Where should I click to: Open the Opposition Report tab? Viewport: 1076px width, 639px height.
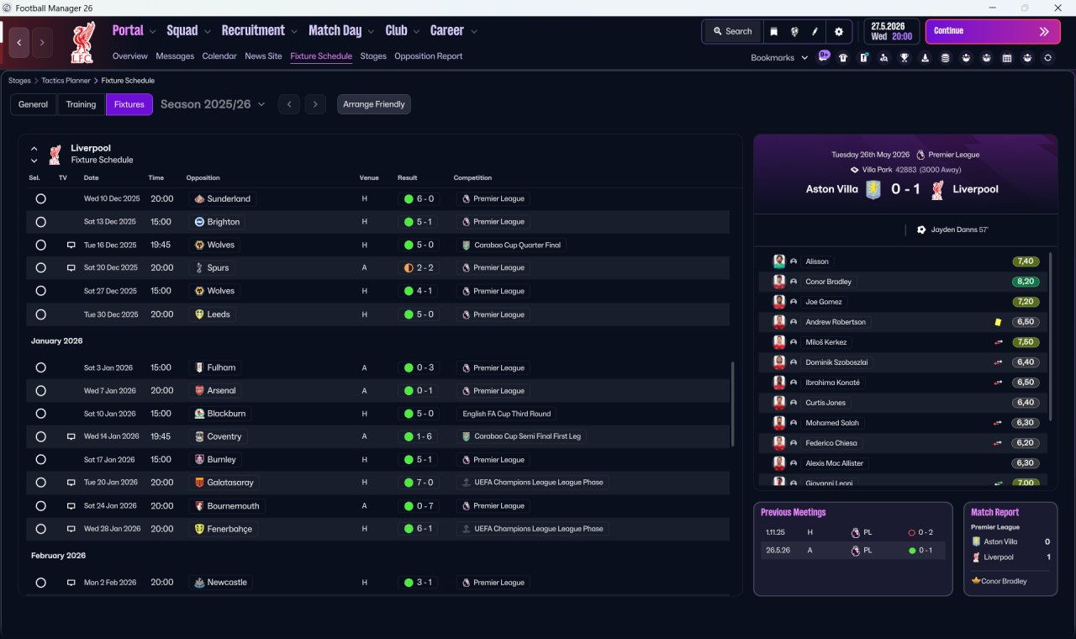point(429,56)
